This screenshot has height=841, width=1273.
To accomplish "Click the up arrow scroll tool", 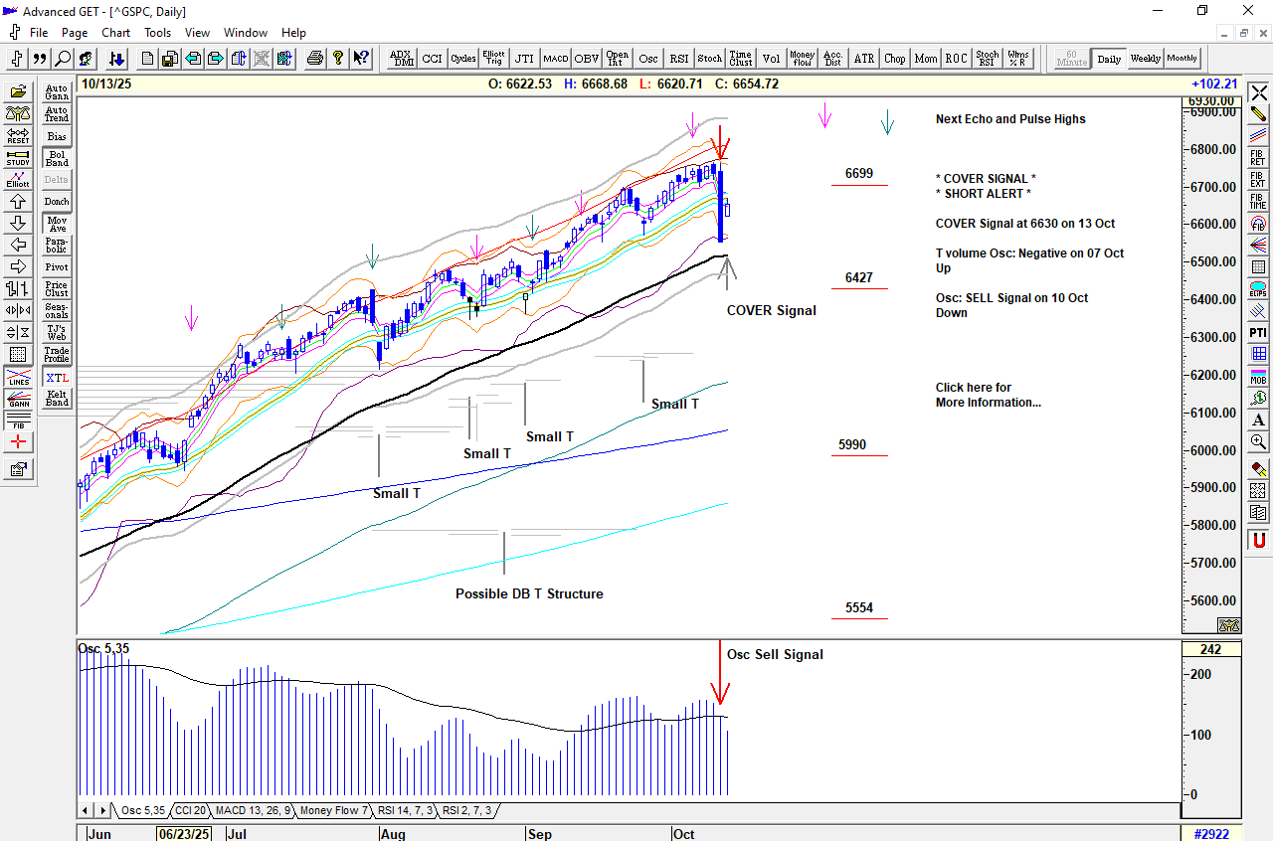I will tap(18, 202).
